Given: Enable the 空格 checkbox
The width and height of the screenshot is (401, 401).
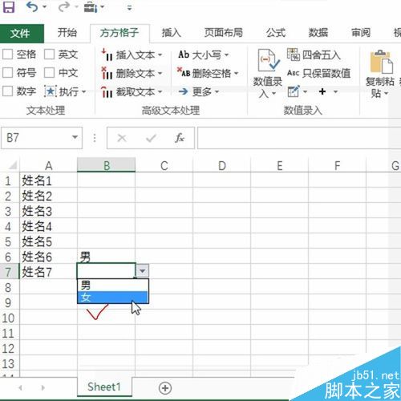Looking at the screenshot, I should pyautogui.click(x=7, y=55).
